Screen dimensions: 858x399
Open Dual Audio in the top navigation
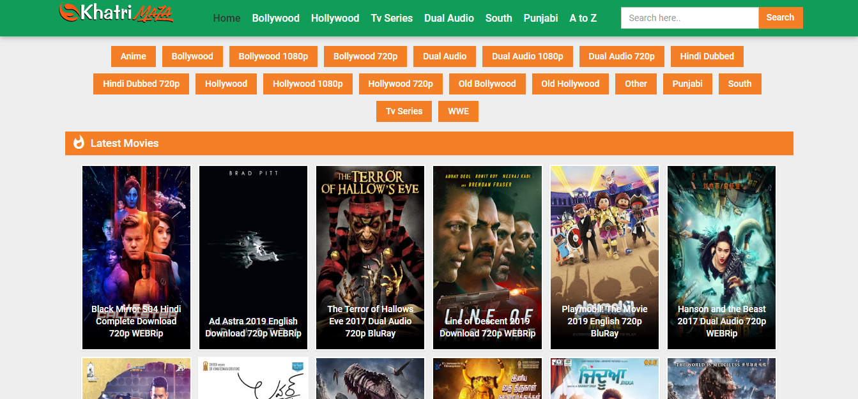(x=449, y=18)
